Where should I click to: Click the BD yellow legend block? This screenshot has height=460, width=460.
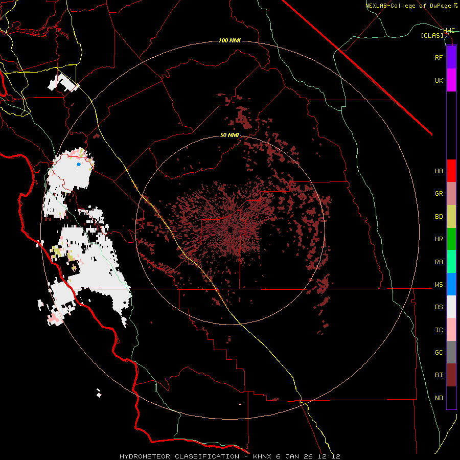click(451, 217)
